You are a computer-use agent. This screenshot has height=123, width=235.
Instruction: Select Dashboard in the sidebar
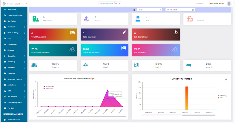click(12, 10)
